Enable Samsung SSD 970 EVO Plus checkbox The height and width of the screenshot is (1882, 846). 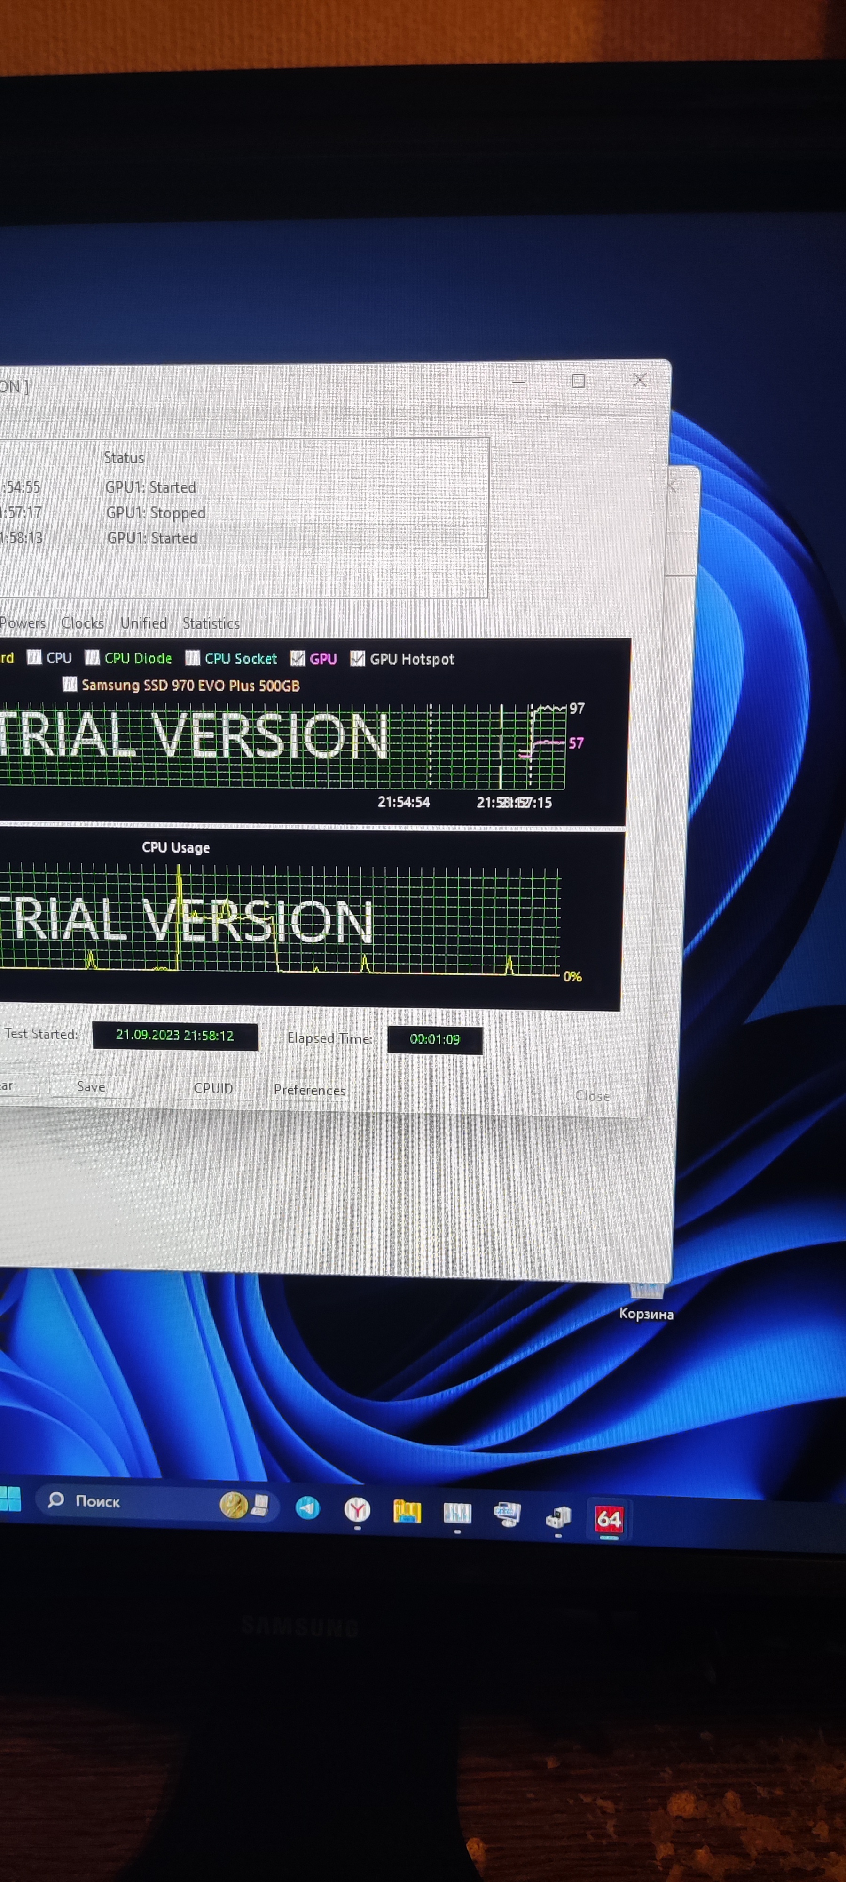pos(70,685)
